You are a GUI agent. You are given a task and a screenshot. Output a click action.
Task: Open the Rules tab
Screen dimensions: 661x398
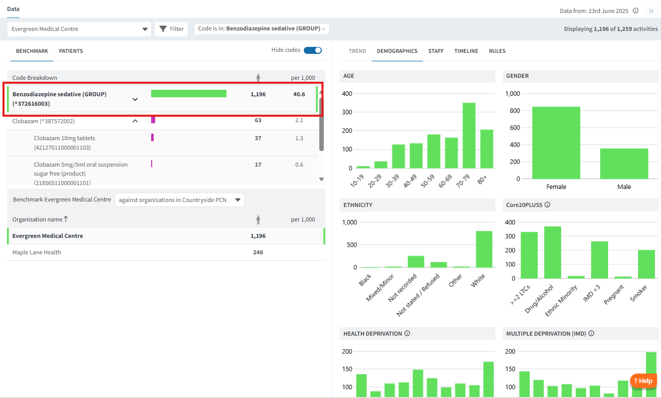point(497,51)
